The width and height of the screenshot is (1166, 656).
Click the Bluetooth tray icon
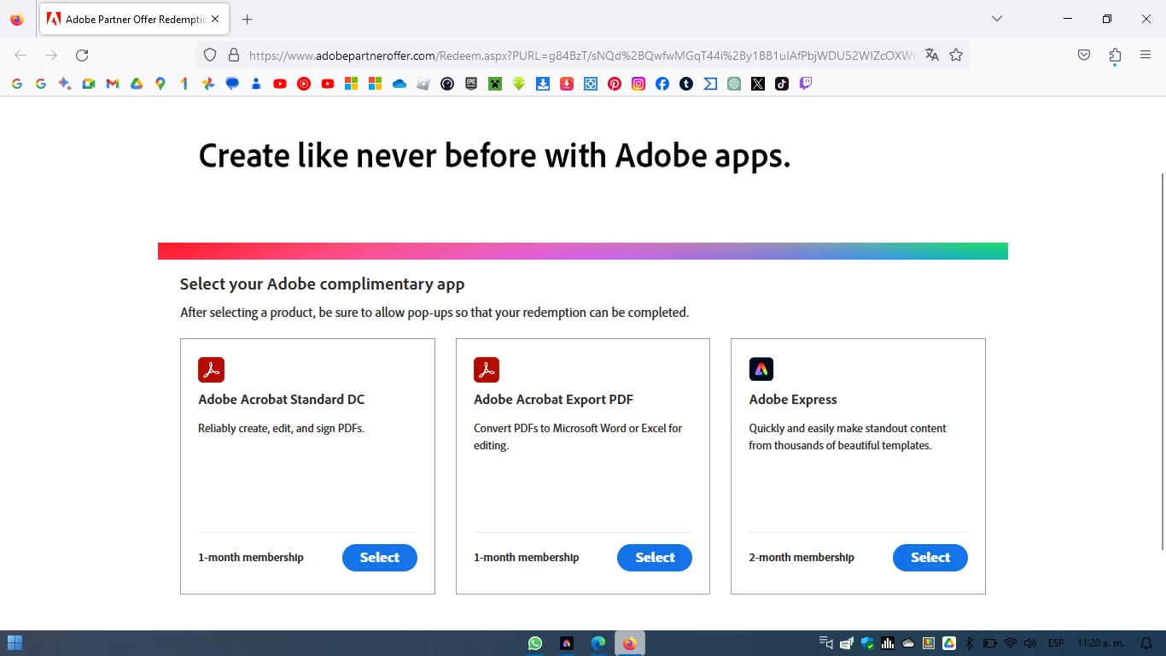coord(969,643)
